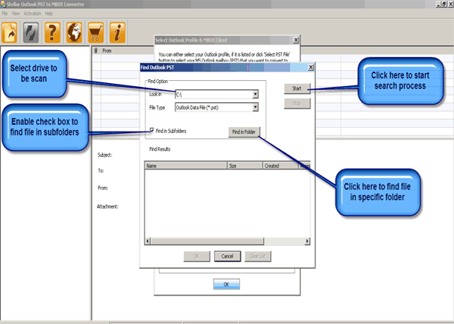The height and width of the screenshot is (324, 454).
Task: Click the results list right scroll arrow
Action: 307,241
